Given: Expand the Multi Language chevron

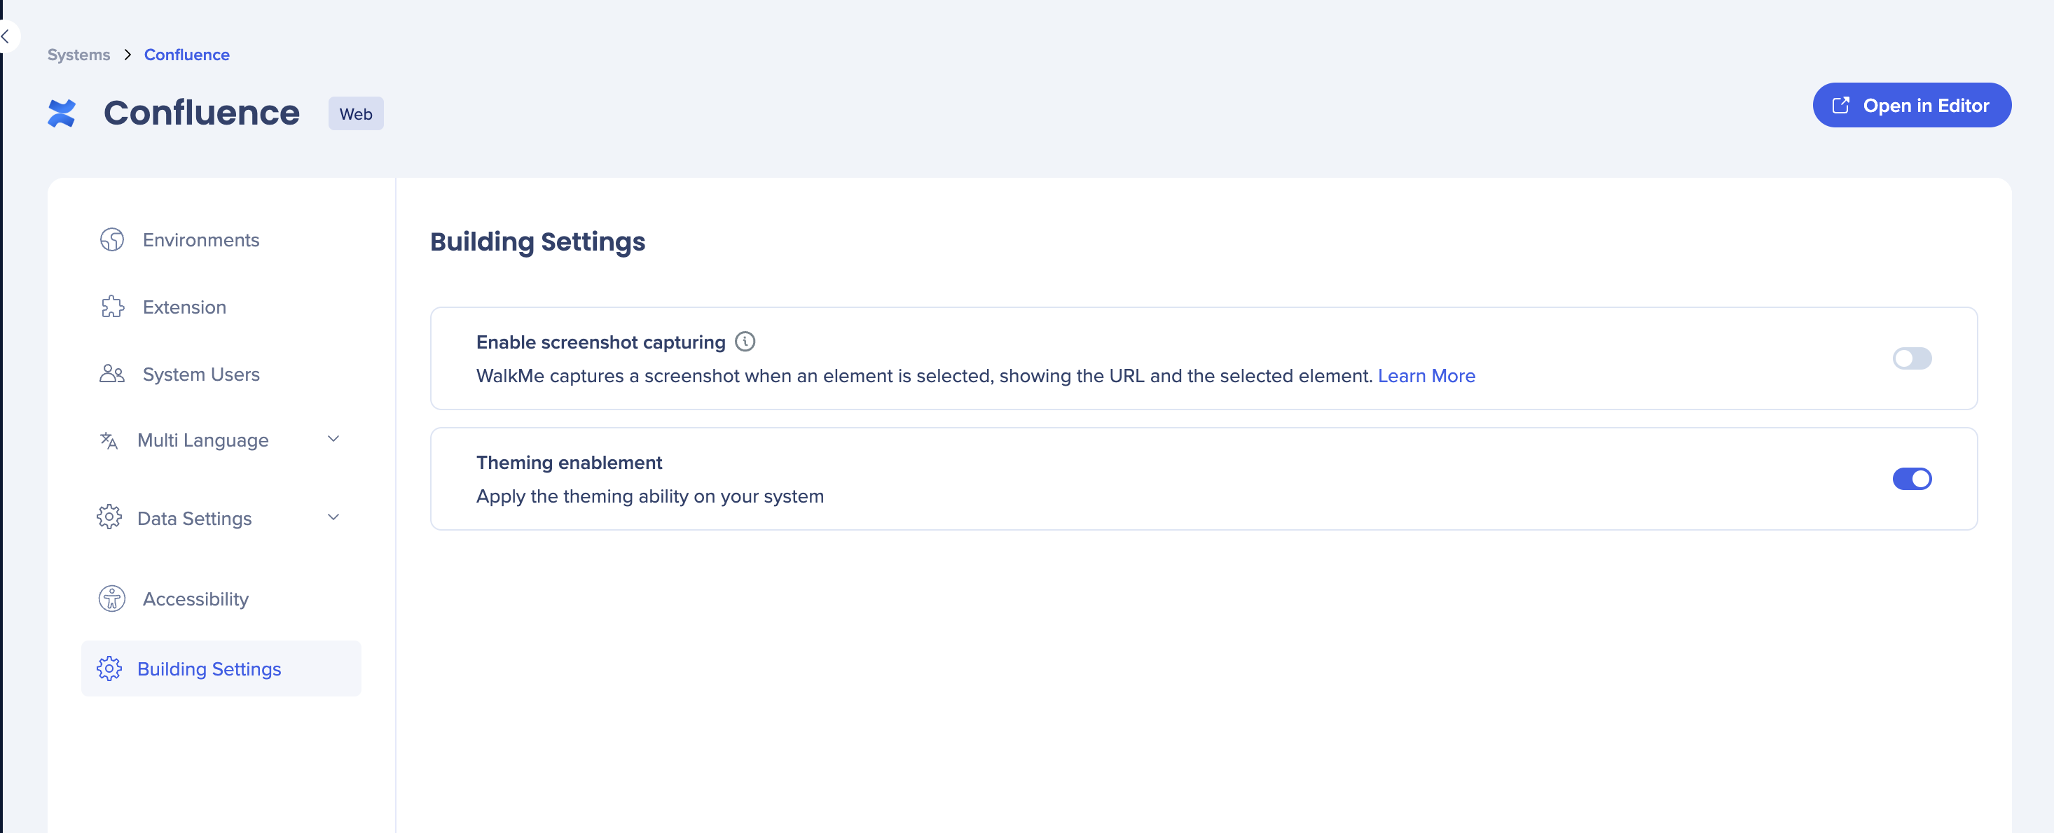Looking at the screenshot, I should 333,439.
